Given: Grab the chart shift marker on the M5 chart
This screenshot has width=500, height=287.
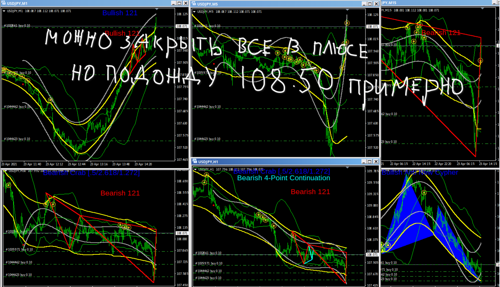Looking at the screenshot, I should [x=347, y=9].
